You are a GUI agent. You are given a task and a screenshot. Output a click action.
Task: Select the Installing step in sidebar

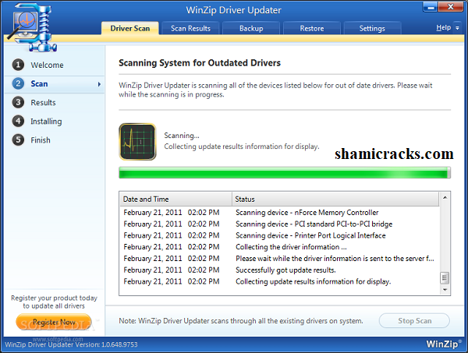point(46,122)
